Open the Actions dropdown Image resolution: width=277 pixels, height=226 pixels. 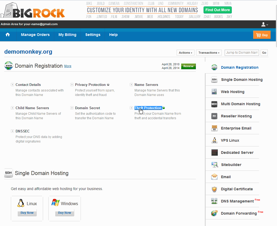point(186,53)
